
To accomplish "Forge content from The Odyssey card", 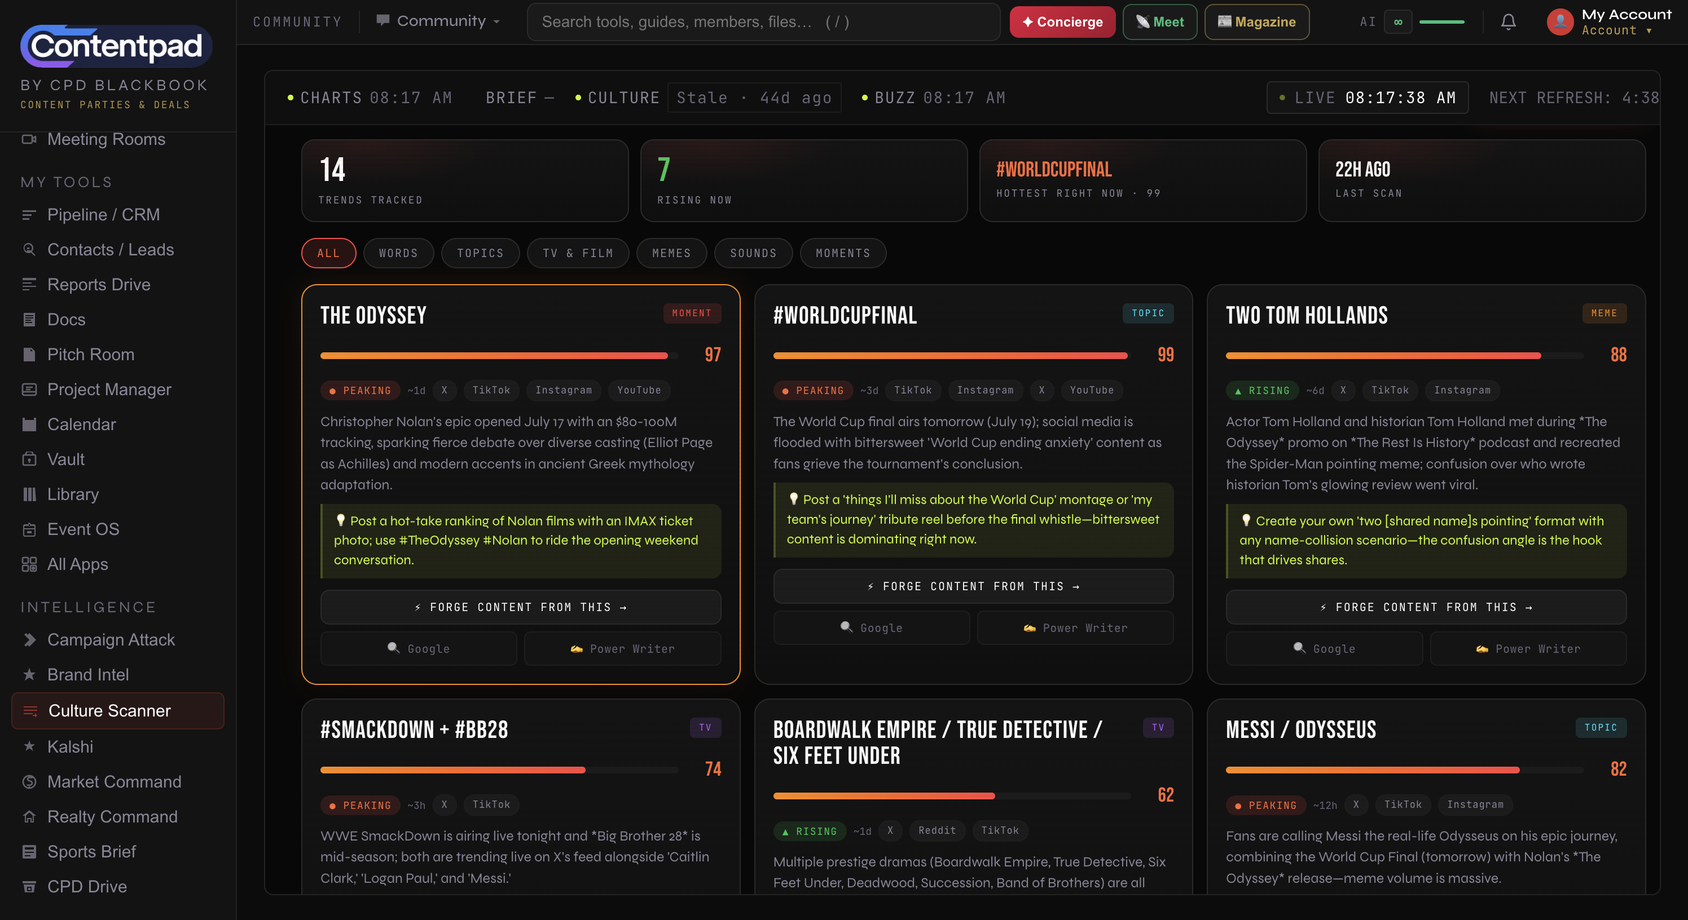I will click(521, 607).
